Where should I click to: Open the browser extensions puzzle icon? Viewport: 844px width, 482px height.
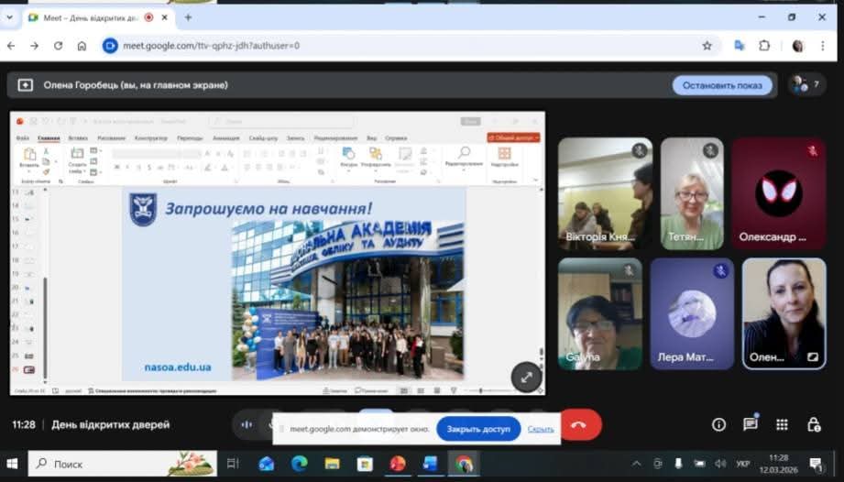764,45
